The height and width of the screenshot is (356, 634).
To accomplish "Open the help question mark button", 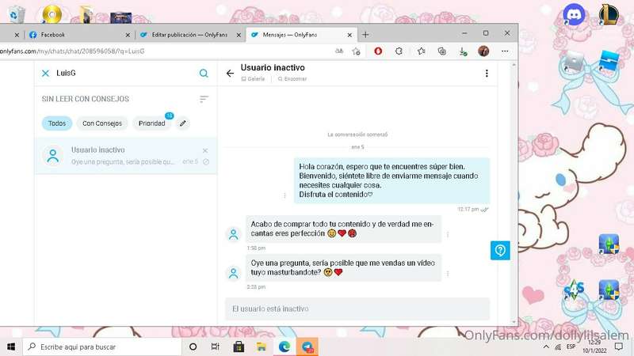I will pyautogui.click(x=500, y=250).
